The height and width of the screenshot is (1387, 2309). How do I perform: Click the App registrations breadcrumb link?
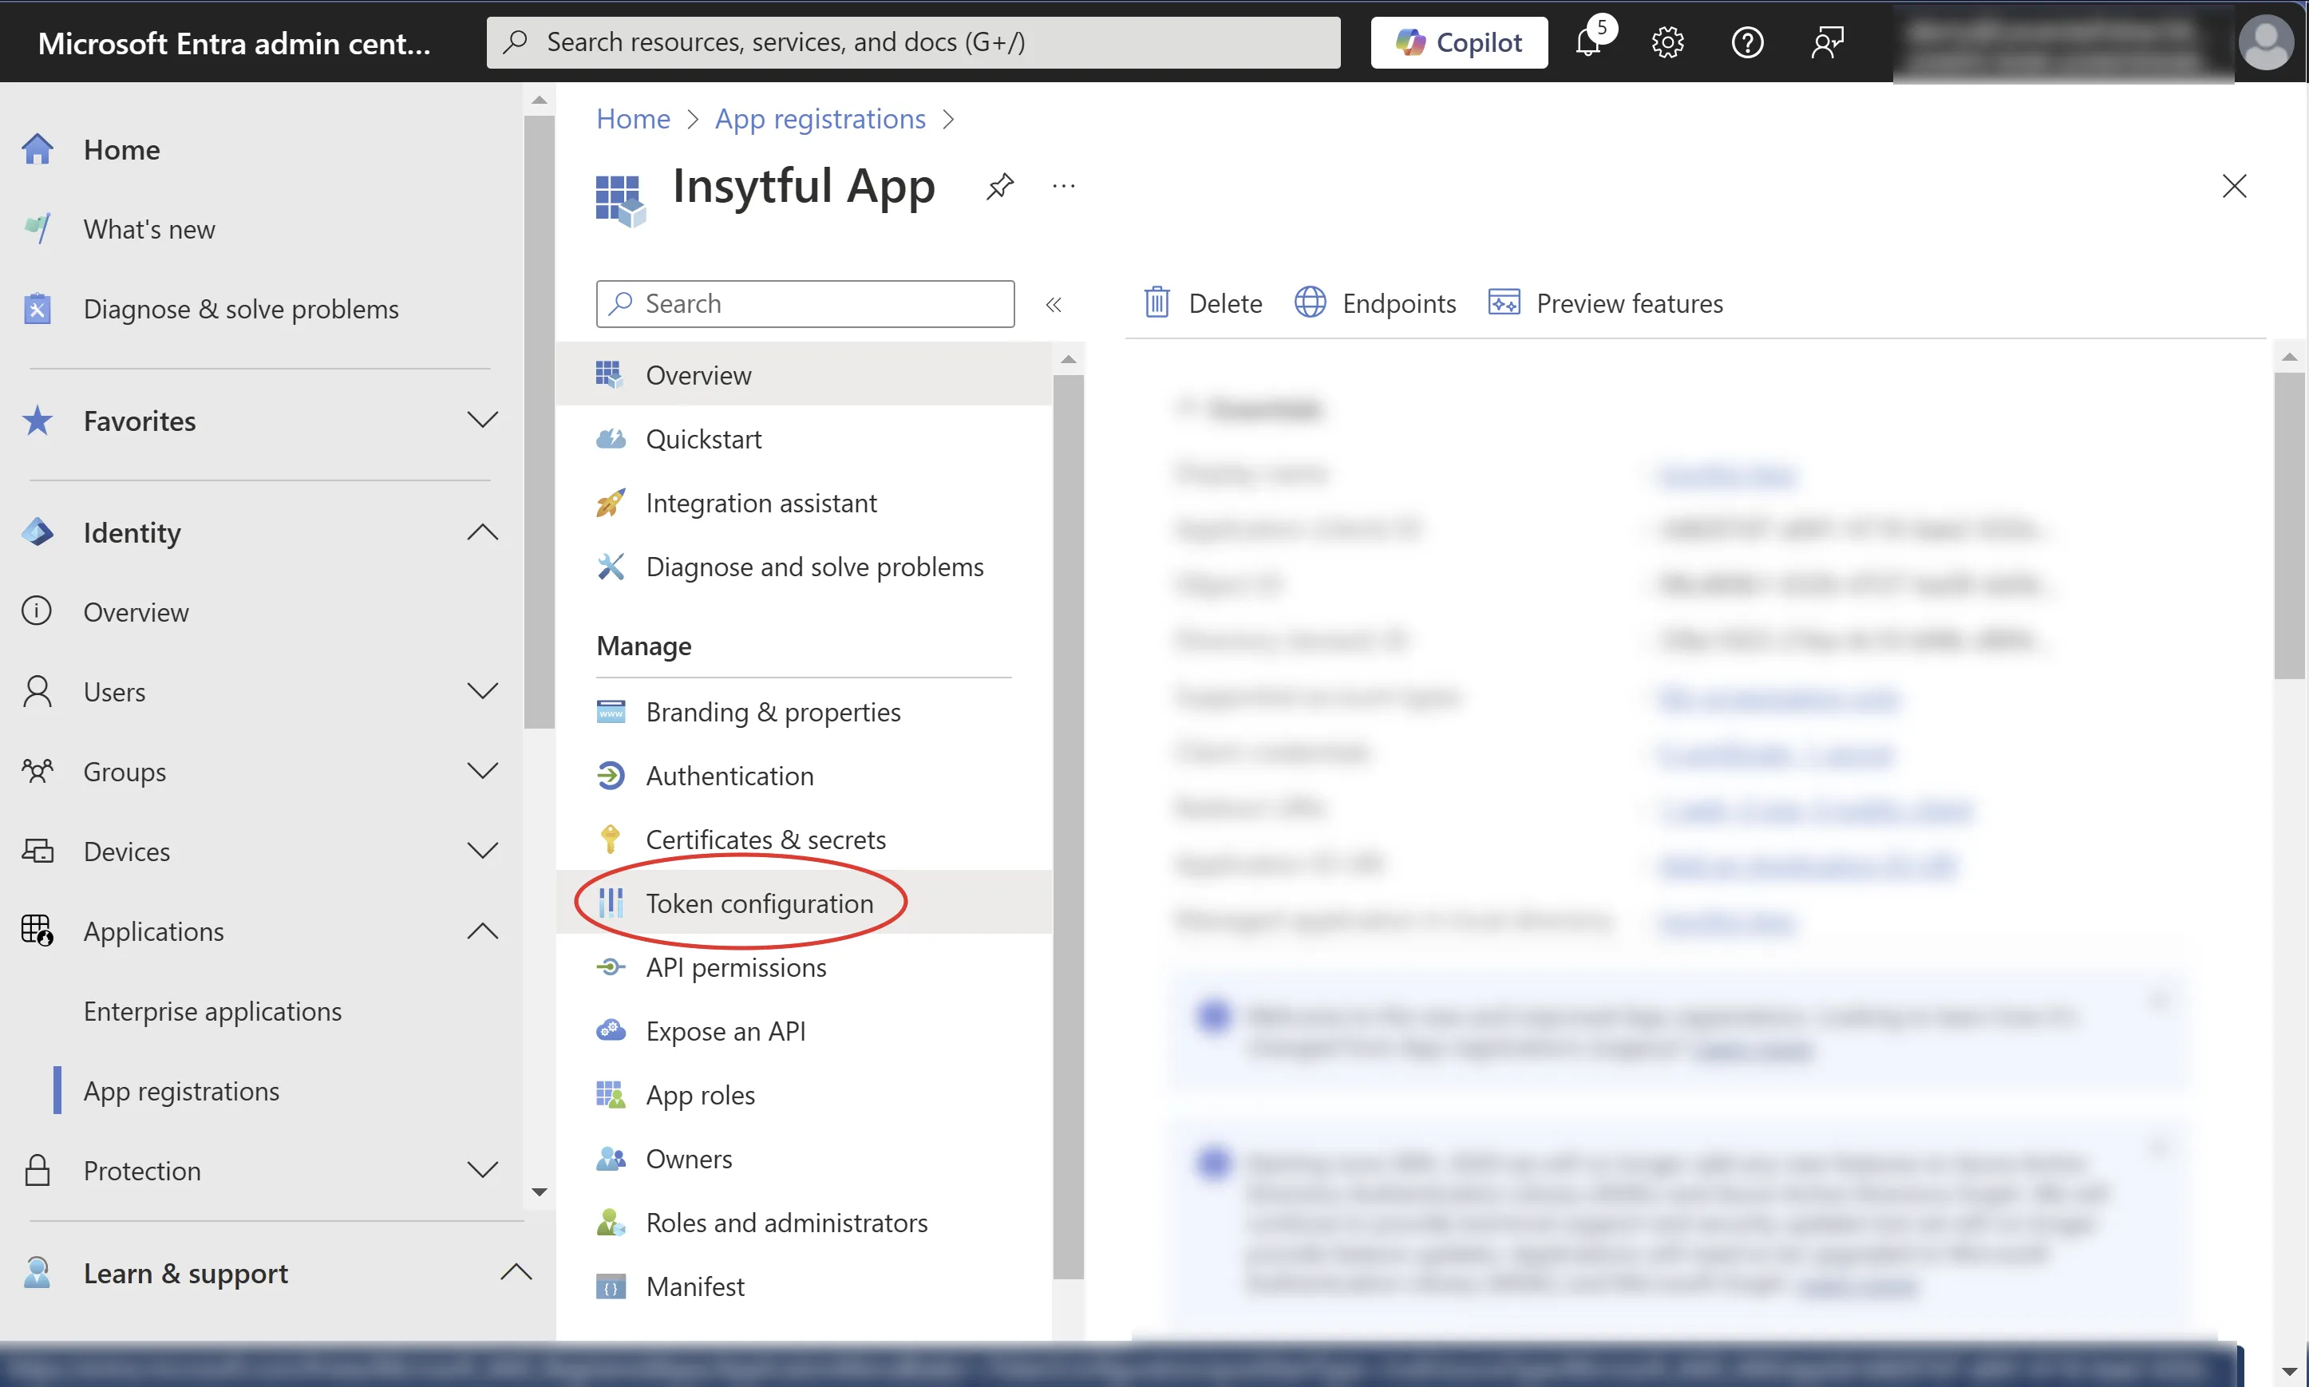pos(820,119)
